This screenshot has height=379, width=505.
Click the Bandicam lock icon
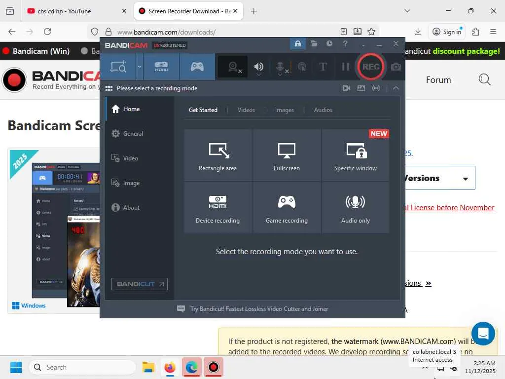pos(297,43)
